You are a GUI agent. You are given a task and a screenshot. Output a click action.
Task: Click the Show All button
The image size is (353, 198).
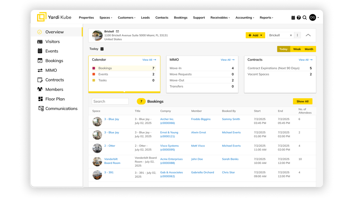pyautogui.click(x=303, y=101)
